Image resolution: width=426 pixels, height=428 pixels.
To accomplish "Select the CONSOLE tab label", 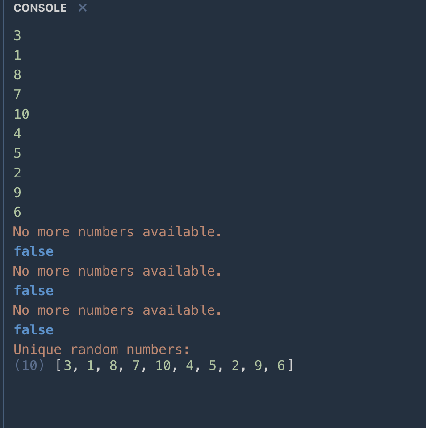I will [x=40, y=8].
